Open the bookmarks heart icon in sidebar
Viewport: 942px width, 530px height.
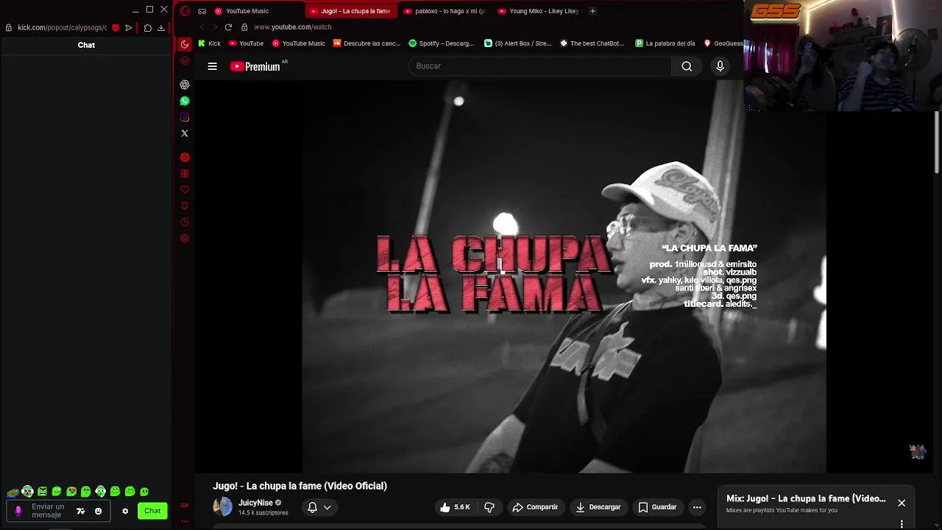[185, 190]
